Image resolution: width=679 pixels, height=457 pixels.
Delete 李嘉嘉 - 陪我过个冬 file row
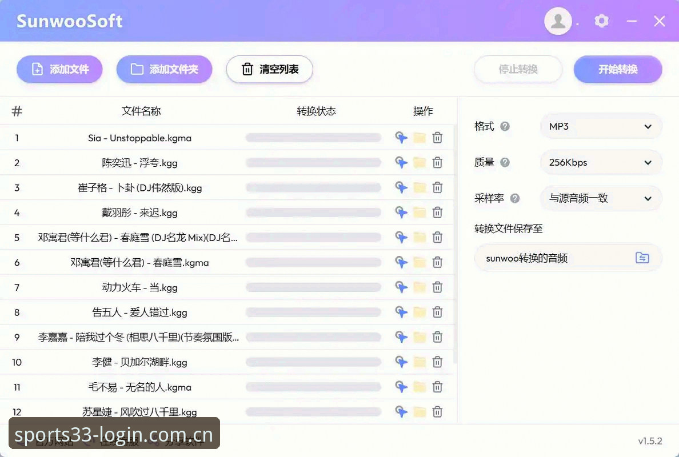[x=437, y=336]
